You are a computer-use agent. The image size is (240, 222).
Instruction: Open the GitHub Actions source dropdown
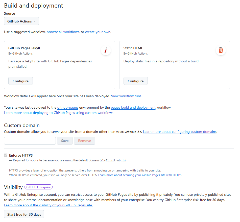pos(21,21)
